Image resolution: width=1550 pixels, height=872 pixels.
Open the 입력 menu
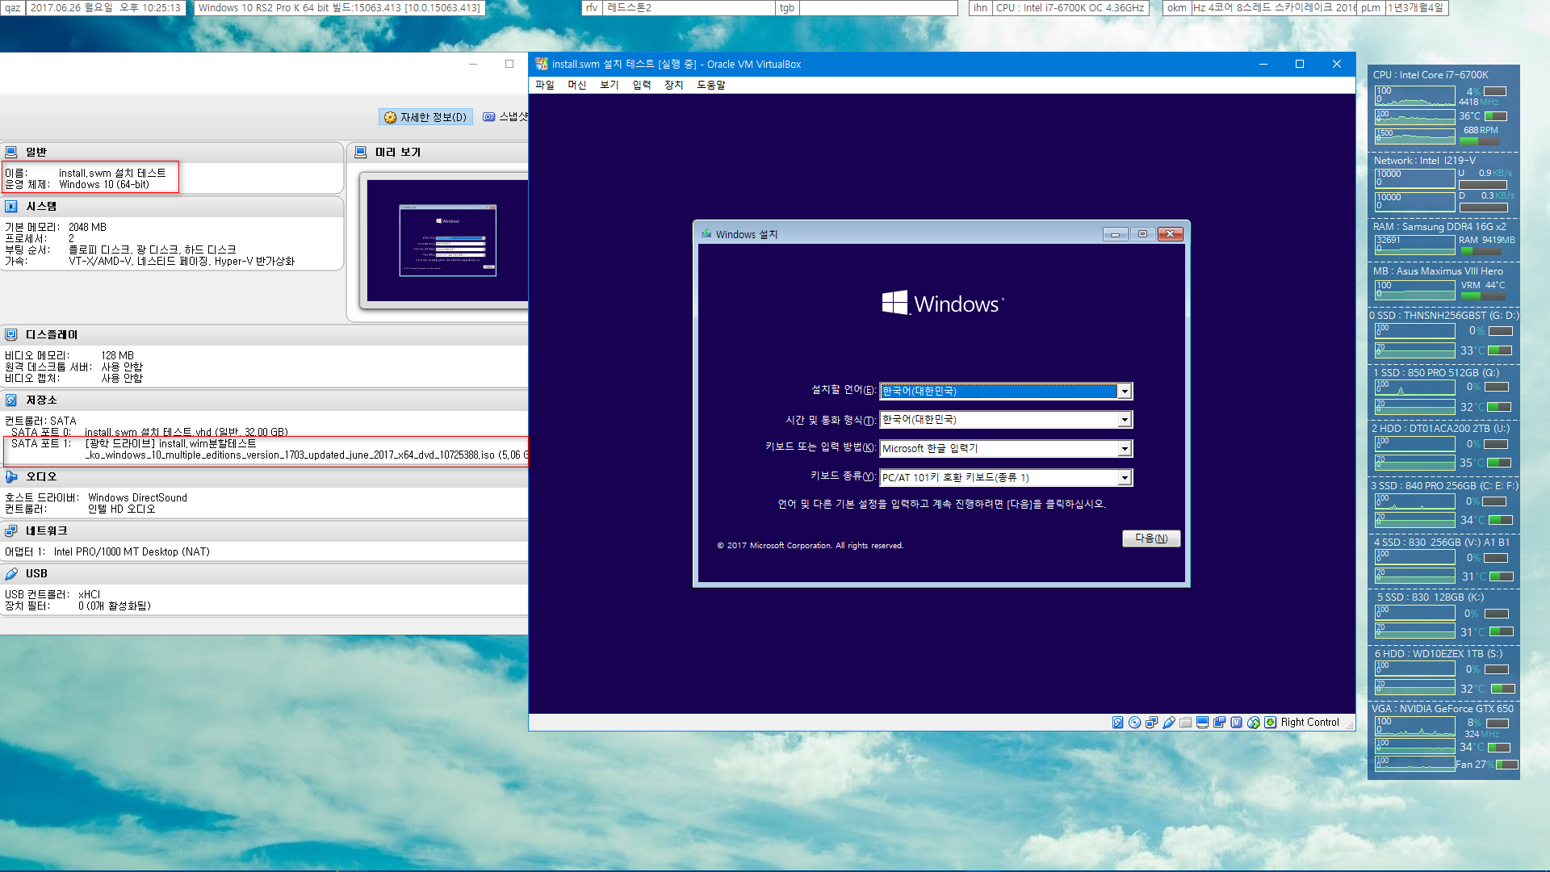642,85
